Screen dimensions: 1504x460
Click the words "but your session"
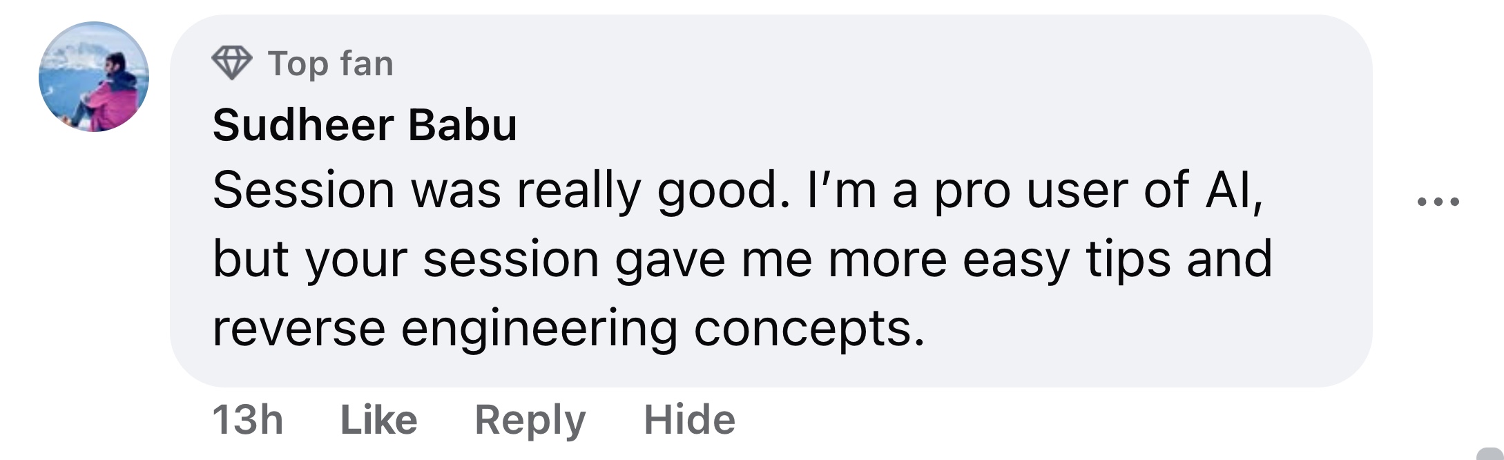pyautogui.click(x=405, y=259)
